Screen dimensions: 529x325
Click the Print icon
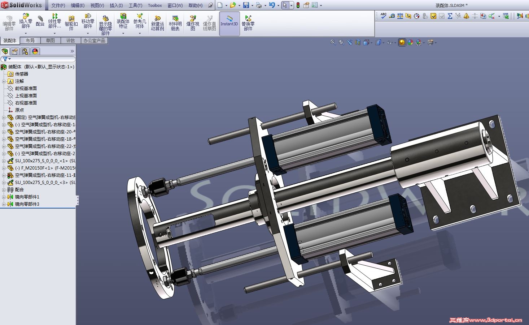click(x=259, y=5)
